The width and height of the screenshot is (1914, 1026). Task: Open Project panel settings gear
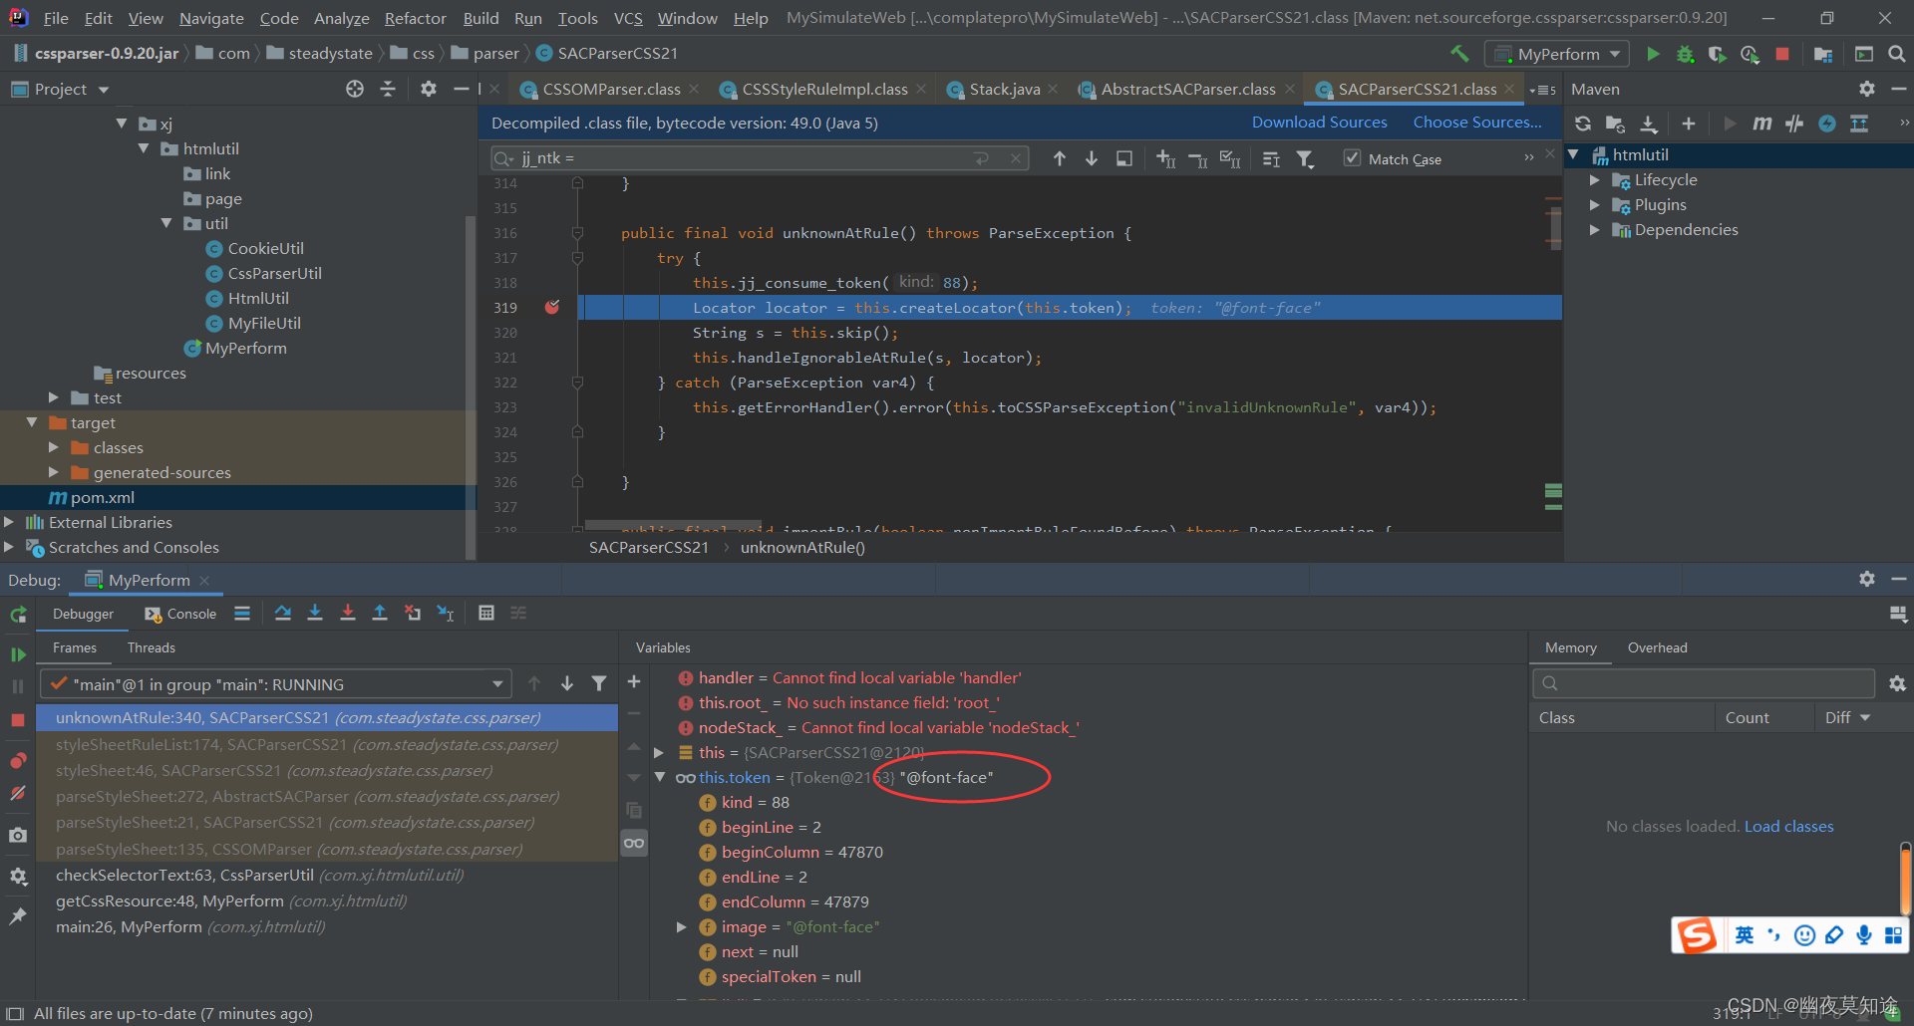tap(429, 89)
